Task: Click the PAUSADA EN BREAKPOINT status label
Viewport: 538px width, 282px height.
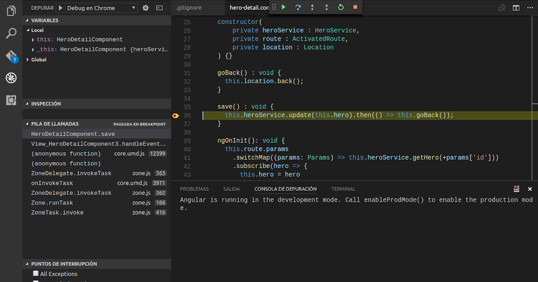Action: [139, 124]
